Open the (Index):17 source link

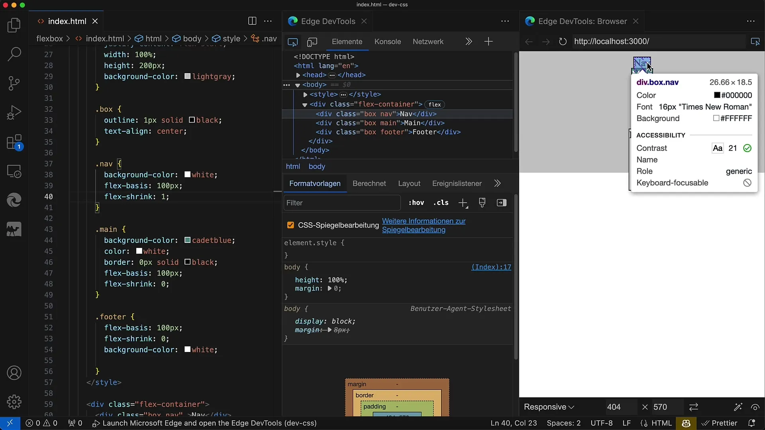[x=491, y=267]
